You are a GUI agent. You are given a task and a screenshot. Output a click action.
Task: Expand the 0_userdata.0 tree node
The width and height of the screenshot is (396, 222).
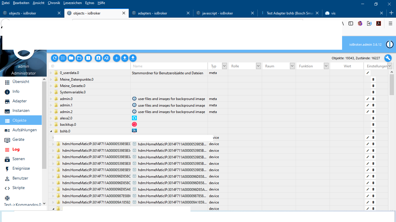coord(51,73)
